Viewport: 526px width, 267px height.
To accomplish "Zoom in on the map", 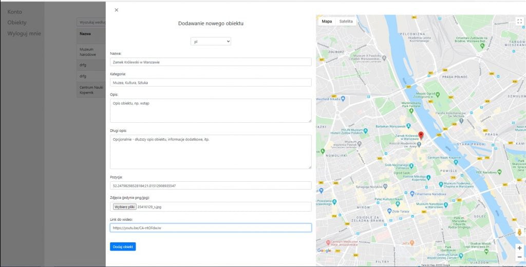I will [x=519, y=248].
